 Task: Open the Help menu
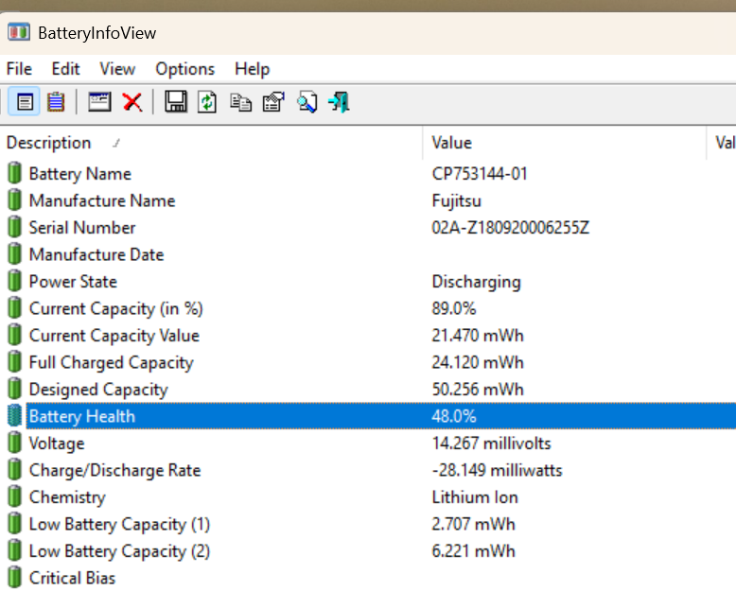click(252, 69)
